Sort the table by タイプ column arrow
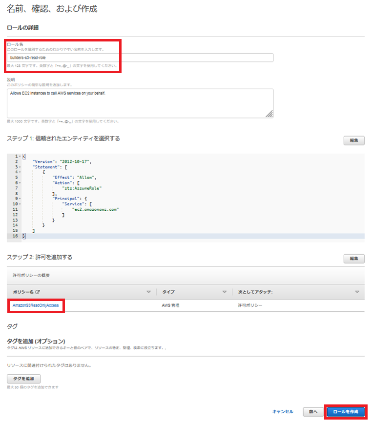This screenshot has height=422, width=372. click(225, 292)
